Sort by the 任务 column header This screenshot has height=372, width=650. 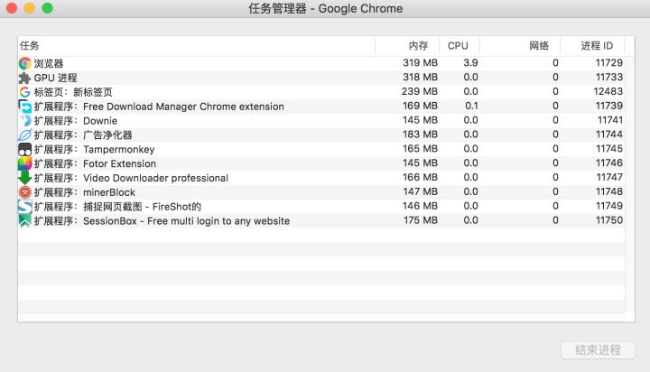coord(197,46)
